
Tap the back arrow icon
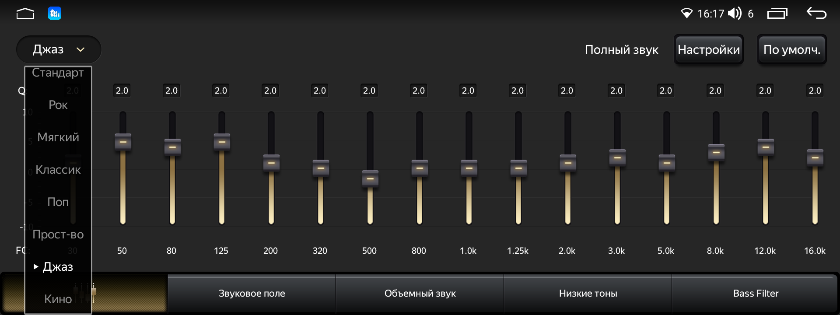[x=816, y=13]
